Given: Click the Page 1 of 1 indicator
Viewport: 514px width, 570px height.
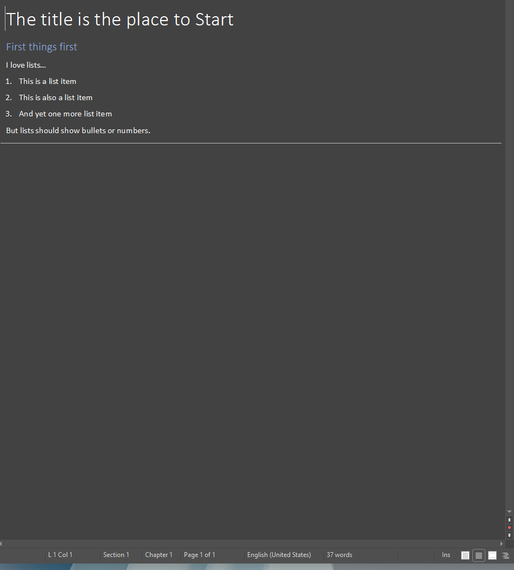Looking at the screenshot, I should click(200, 555).
